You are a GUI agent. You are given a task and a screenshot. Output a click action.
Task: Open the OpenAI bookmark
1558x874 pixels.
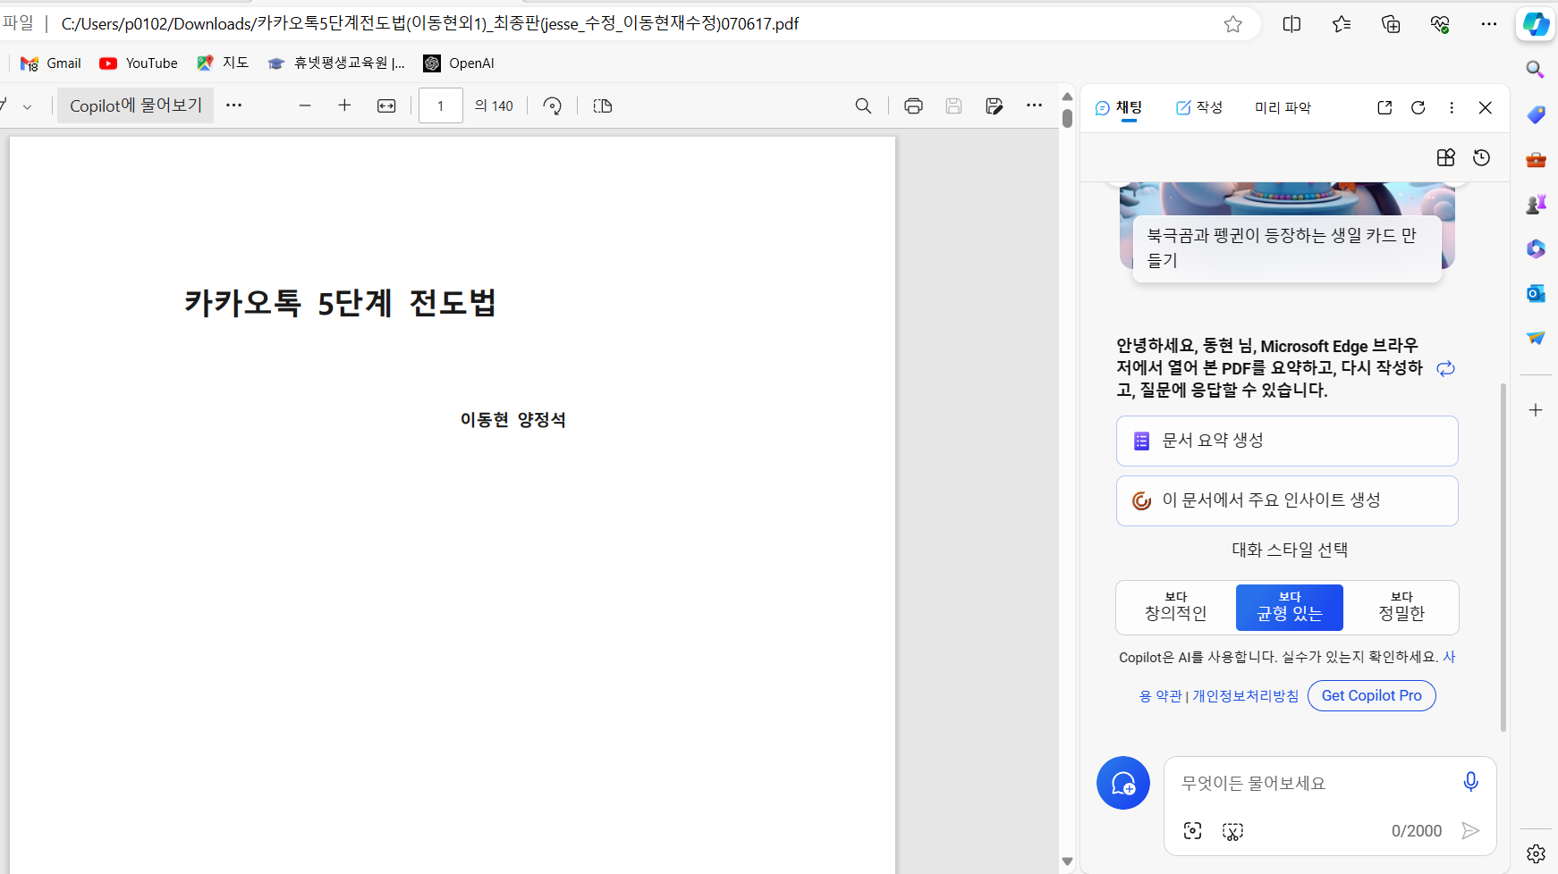pyautogui.click(x=459, y=63)
